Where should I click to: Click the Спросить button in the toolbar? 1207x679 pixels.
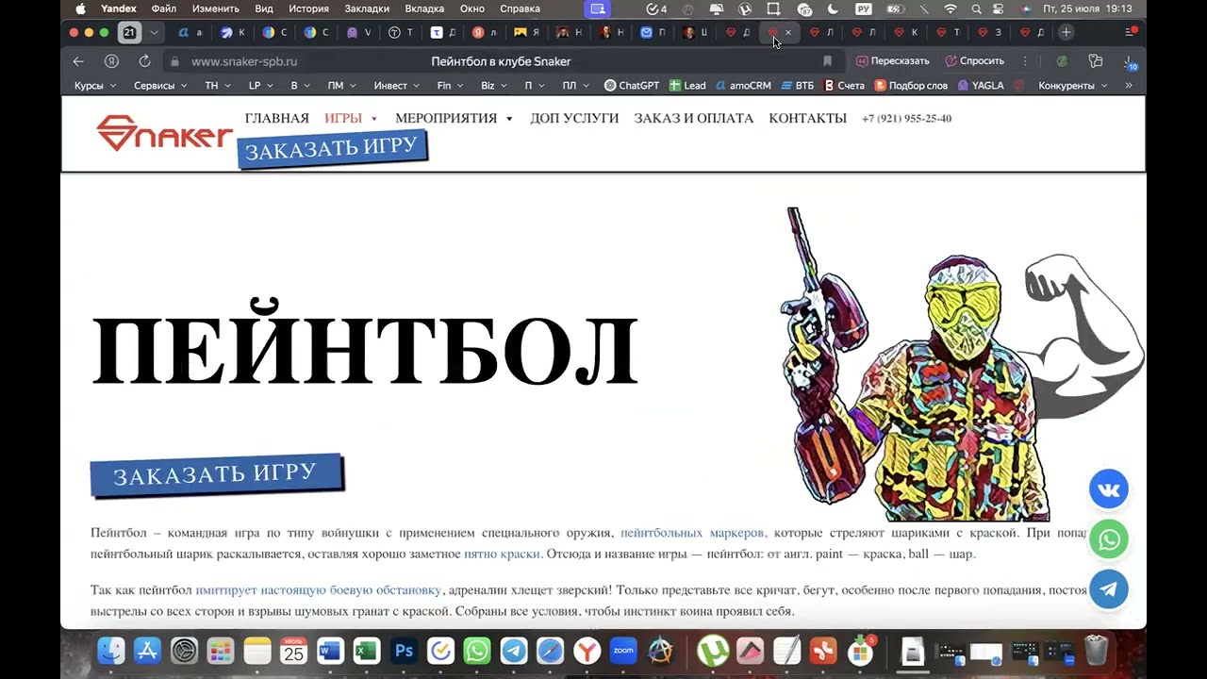tap(974, 61)
